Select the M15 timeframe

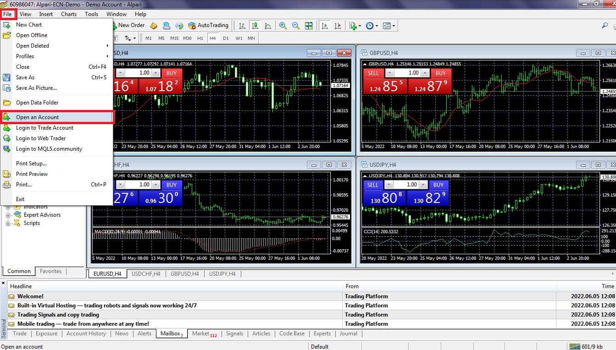pos(174,38)
